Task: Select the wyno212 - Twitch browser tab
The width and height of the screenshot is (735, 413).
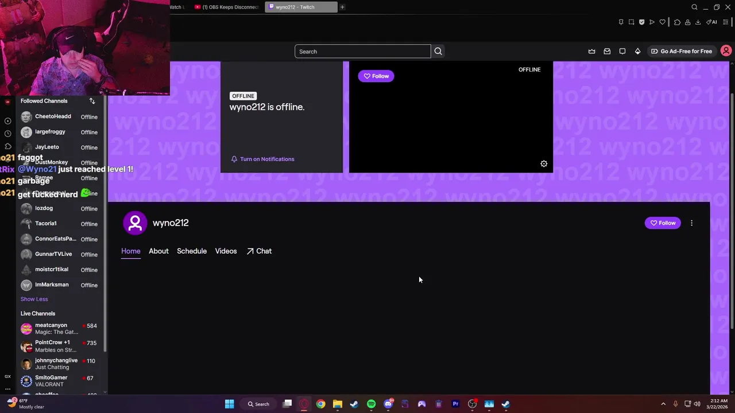Action: pyautogui.click(x=301, y=7)
